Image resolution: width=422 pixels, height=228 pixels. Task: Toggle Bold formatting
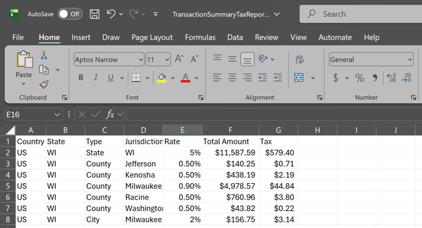[x=81, y=77]
